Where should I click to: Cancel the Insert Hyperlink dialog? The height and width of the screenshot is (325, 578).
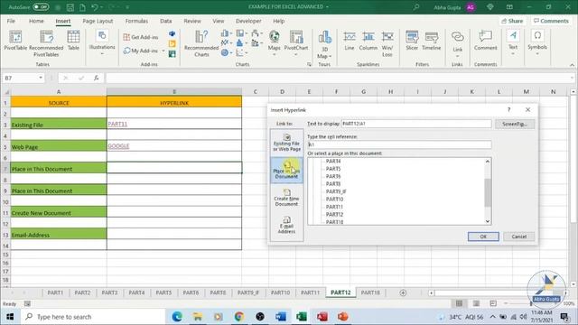point(518,237)
